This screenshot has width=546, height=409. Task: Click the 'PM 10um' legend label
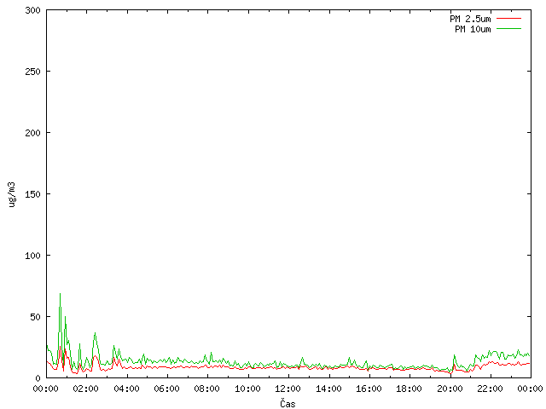point(473,29)
